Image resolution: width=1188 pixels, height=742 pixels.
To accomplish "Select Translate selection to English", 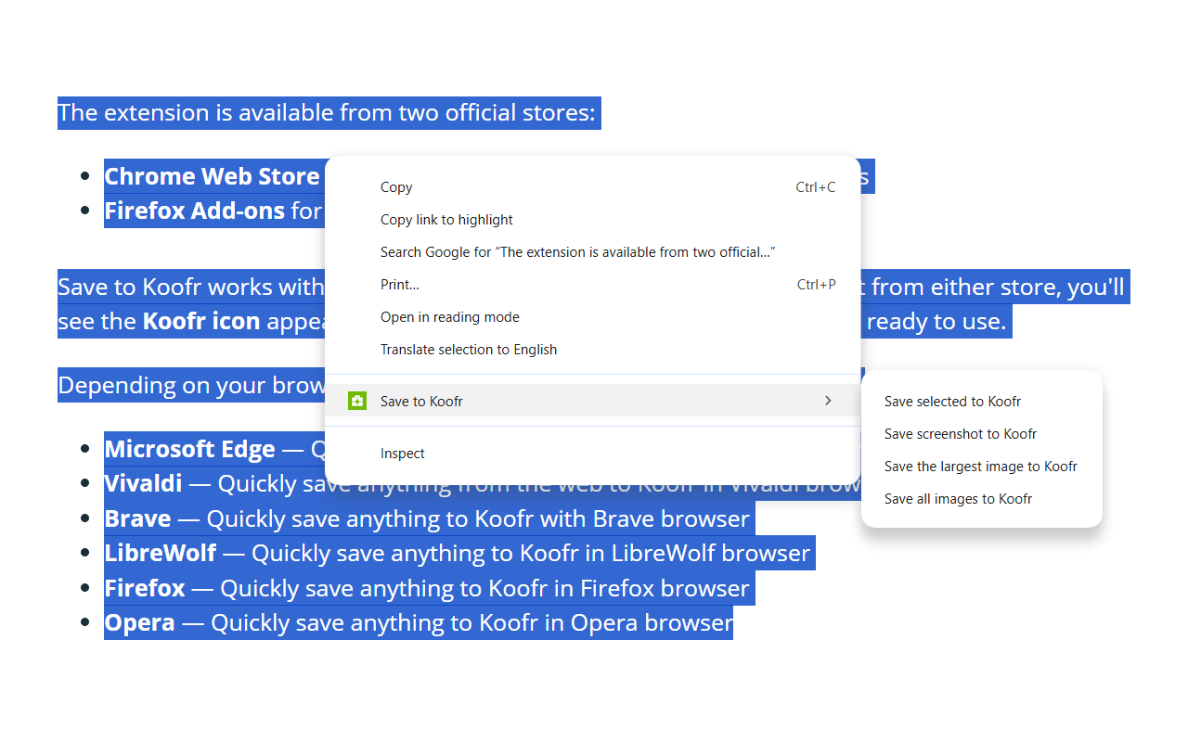I will pos(593,350).
